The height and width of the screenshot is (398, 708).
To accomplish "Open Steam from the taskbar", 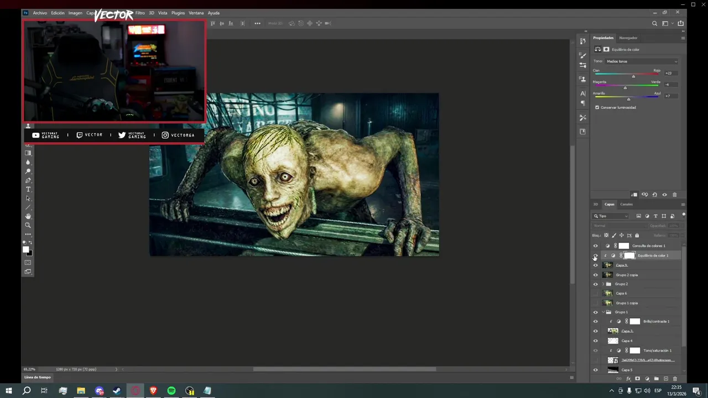I will (117, 391).
